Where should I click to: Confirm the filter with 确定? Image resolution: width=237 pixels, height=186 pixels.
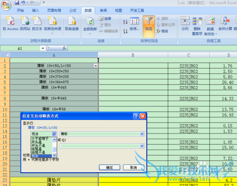click(109, 168)
